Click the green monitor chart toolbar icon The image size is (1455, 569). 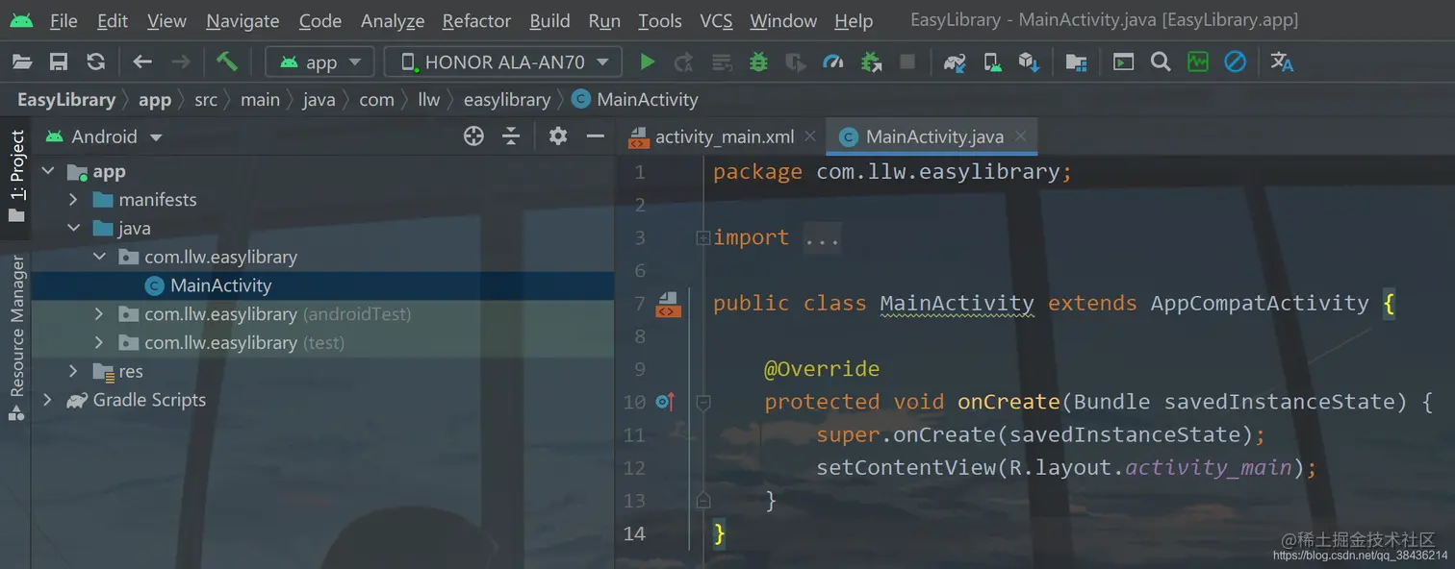1197,62
